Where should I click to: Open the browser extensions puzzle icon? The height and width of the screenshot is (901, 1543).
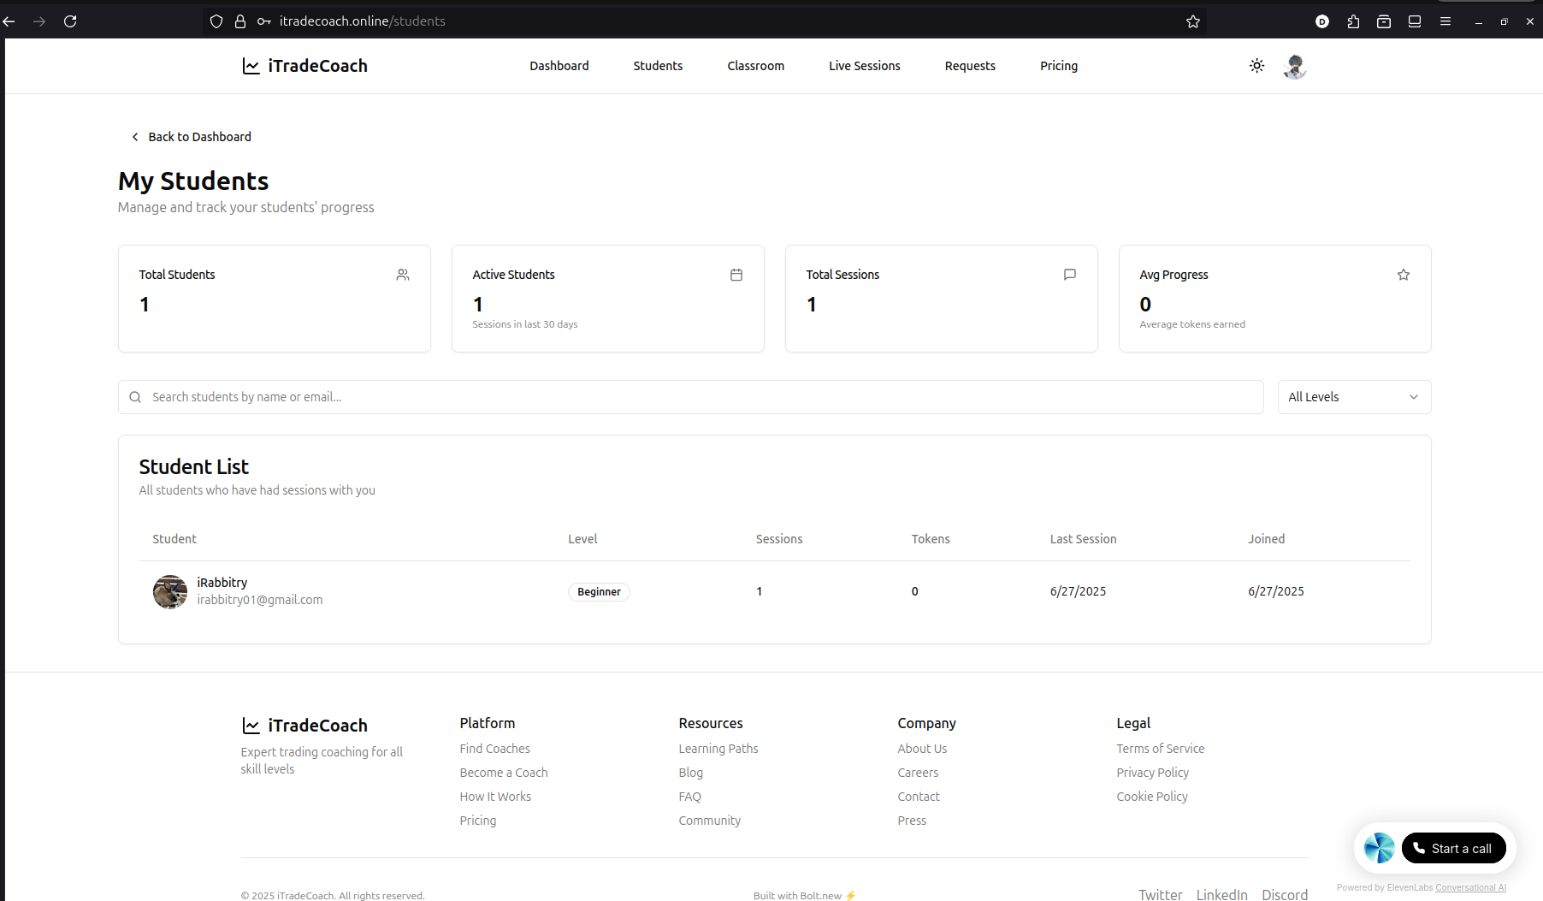coord(1353,21)
